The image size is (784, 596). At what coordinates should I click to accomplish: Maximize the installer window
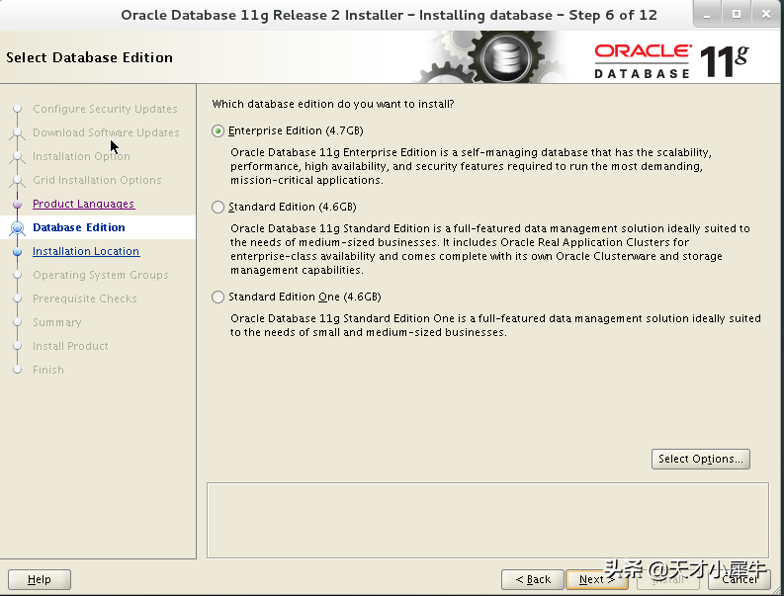737,15
